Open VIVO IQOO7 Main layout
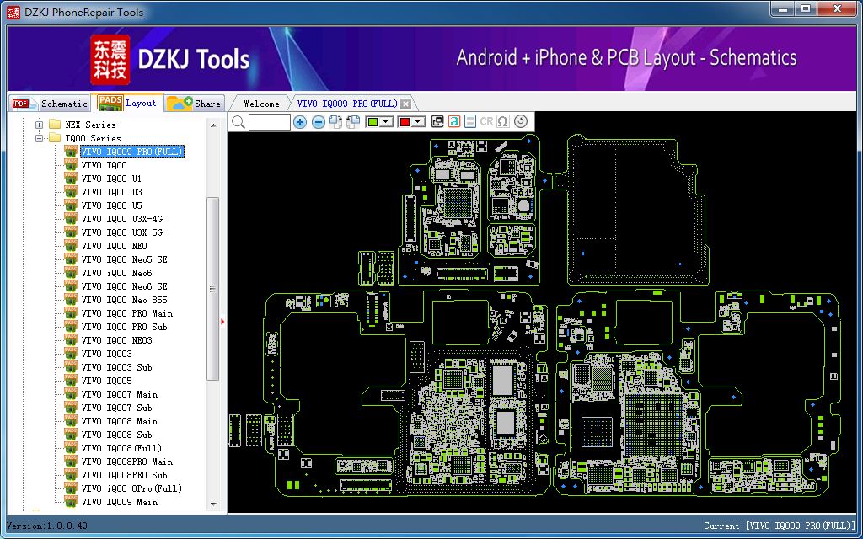863x539 pixels. (119, 394)
